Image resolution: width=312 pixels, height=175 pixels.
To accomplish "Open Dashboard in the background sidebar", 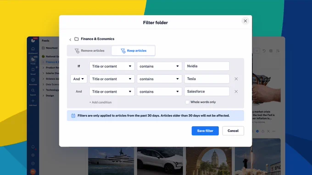I will pos(33,49).
